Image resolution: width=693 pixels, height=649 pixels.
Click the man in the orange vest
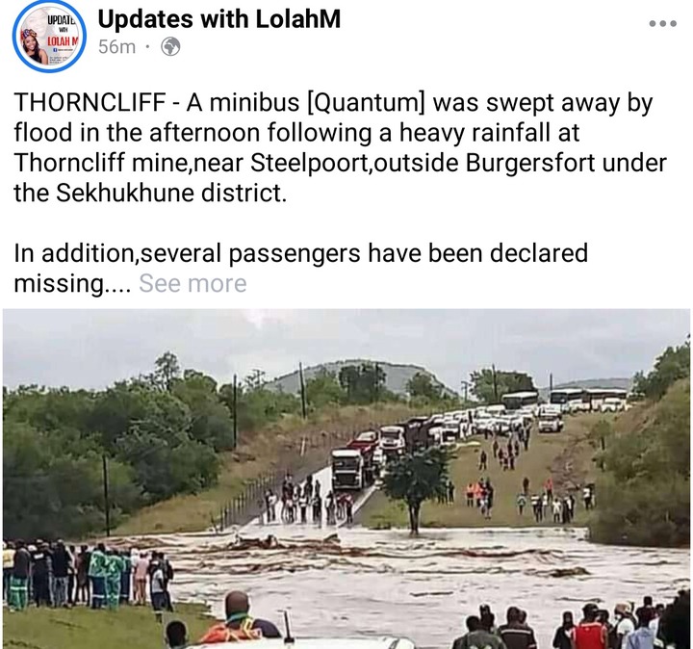[x=239, y=621]
